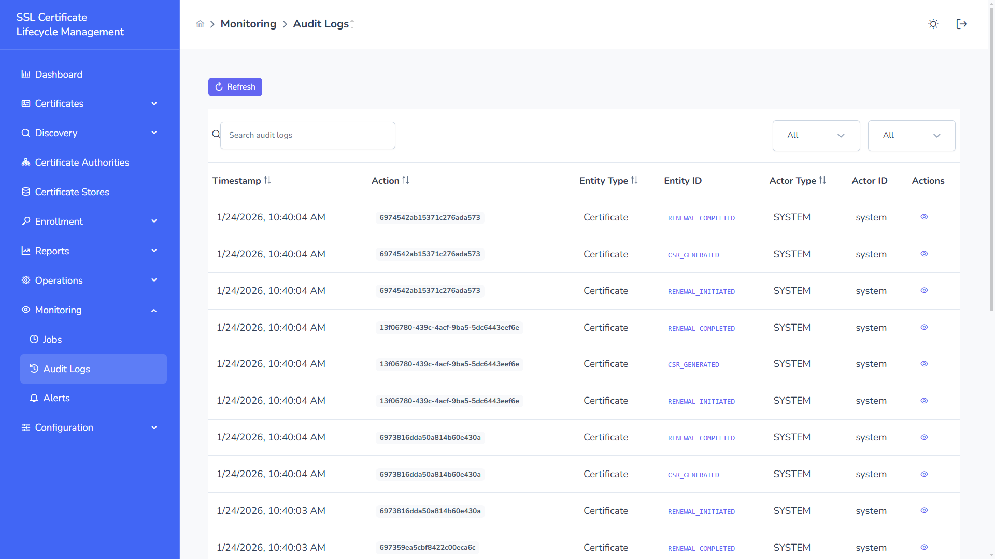This screenshot has height=559, width=995.
Task: Click the home icon in the breadcrumb
Action: click(200, 24)
